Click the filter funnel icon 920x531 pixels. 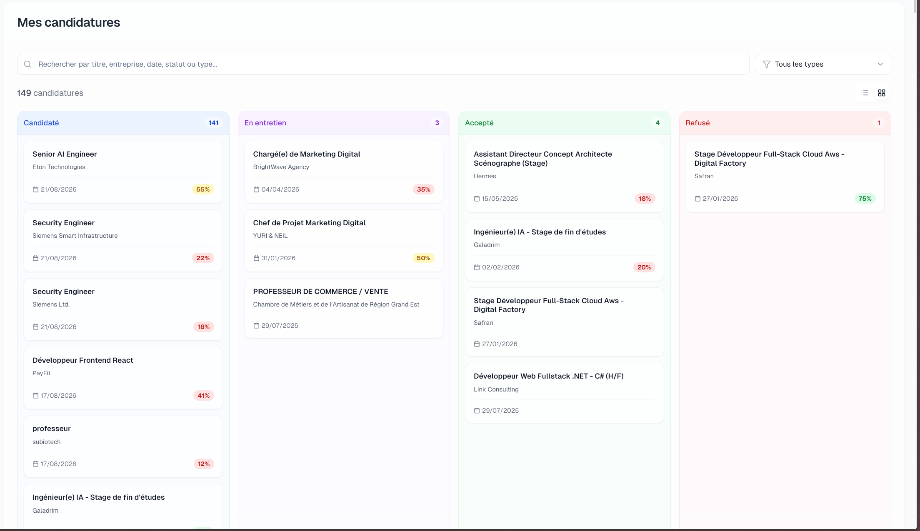tap(767, 64)
